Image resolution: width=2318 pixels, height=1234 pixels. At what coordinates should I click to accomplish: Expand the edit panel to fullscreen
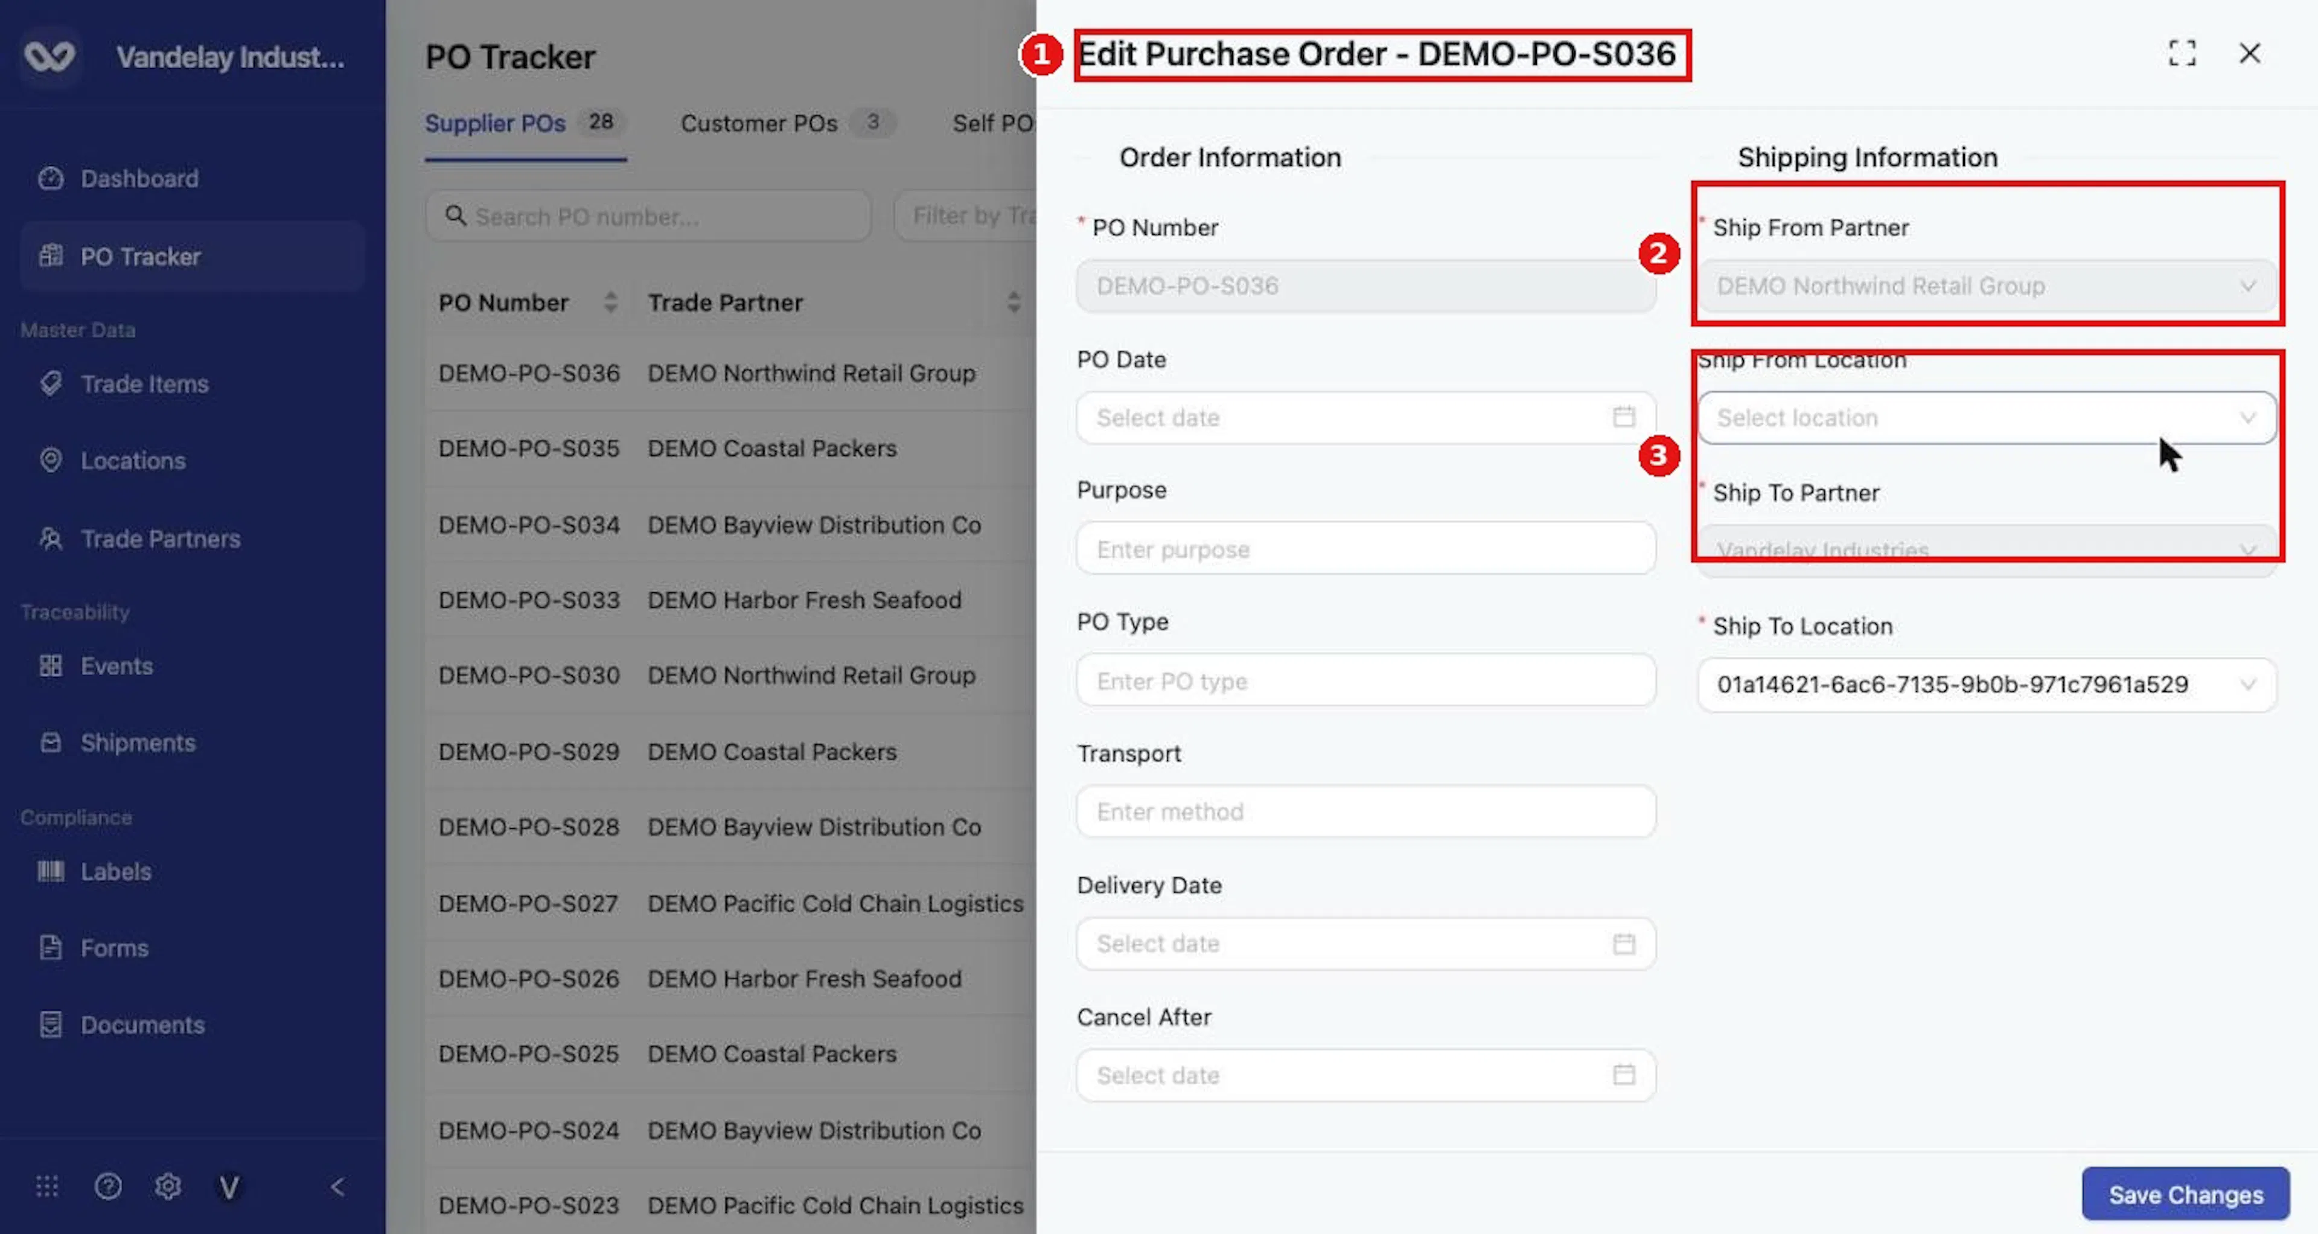(2182, 53)
